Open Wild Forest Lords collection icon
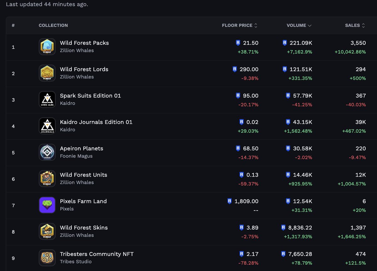Image resolution: width=377 pixels, height=271 pixels. pyautogui.click(x=47, y=73)
